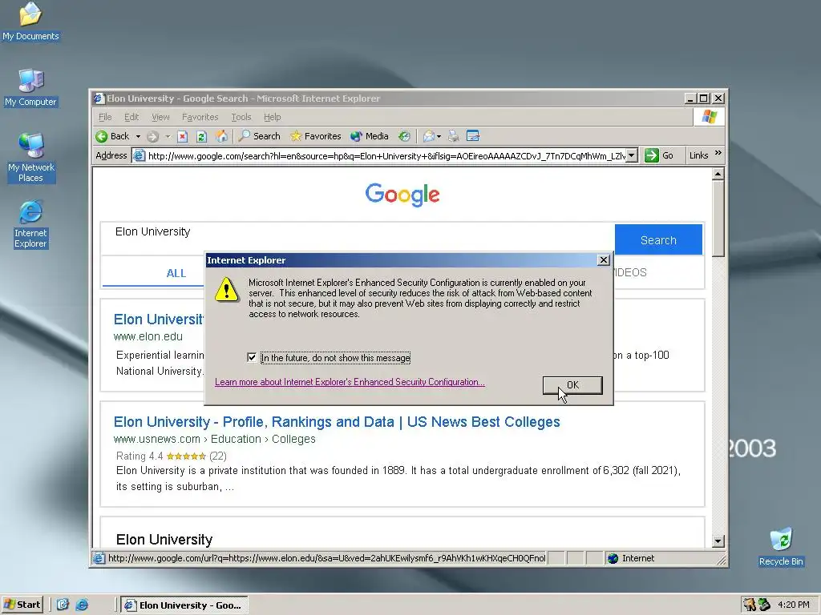Open the Edit menu
The image size is (821, 615).
click(131, 117)
